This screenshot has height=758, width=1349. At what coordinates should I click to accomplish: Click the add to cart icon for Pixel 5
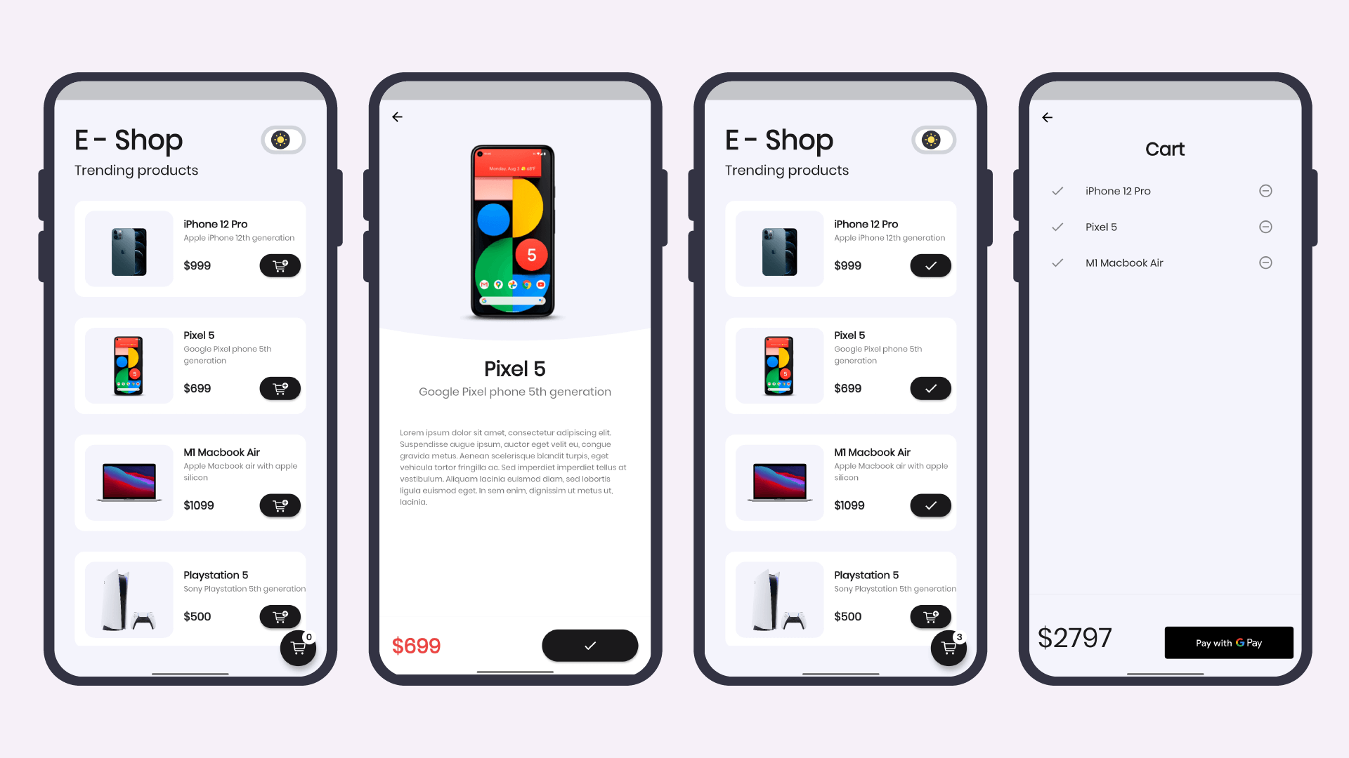point(280,388)
